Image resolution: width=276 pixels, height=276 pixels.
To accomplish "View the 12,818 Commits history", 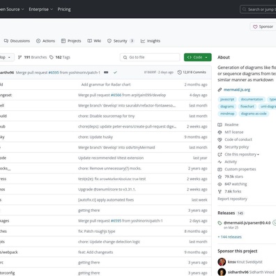I will (192, 72).
